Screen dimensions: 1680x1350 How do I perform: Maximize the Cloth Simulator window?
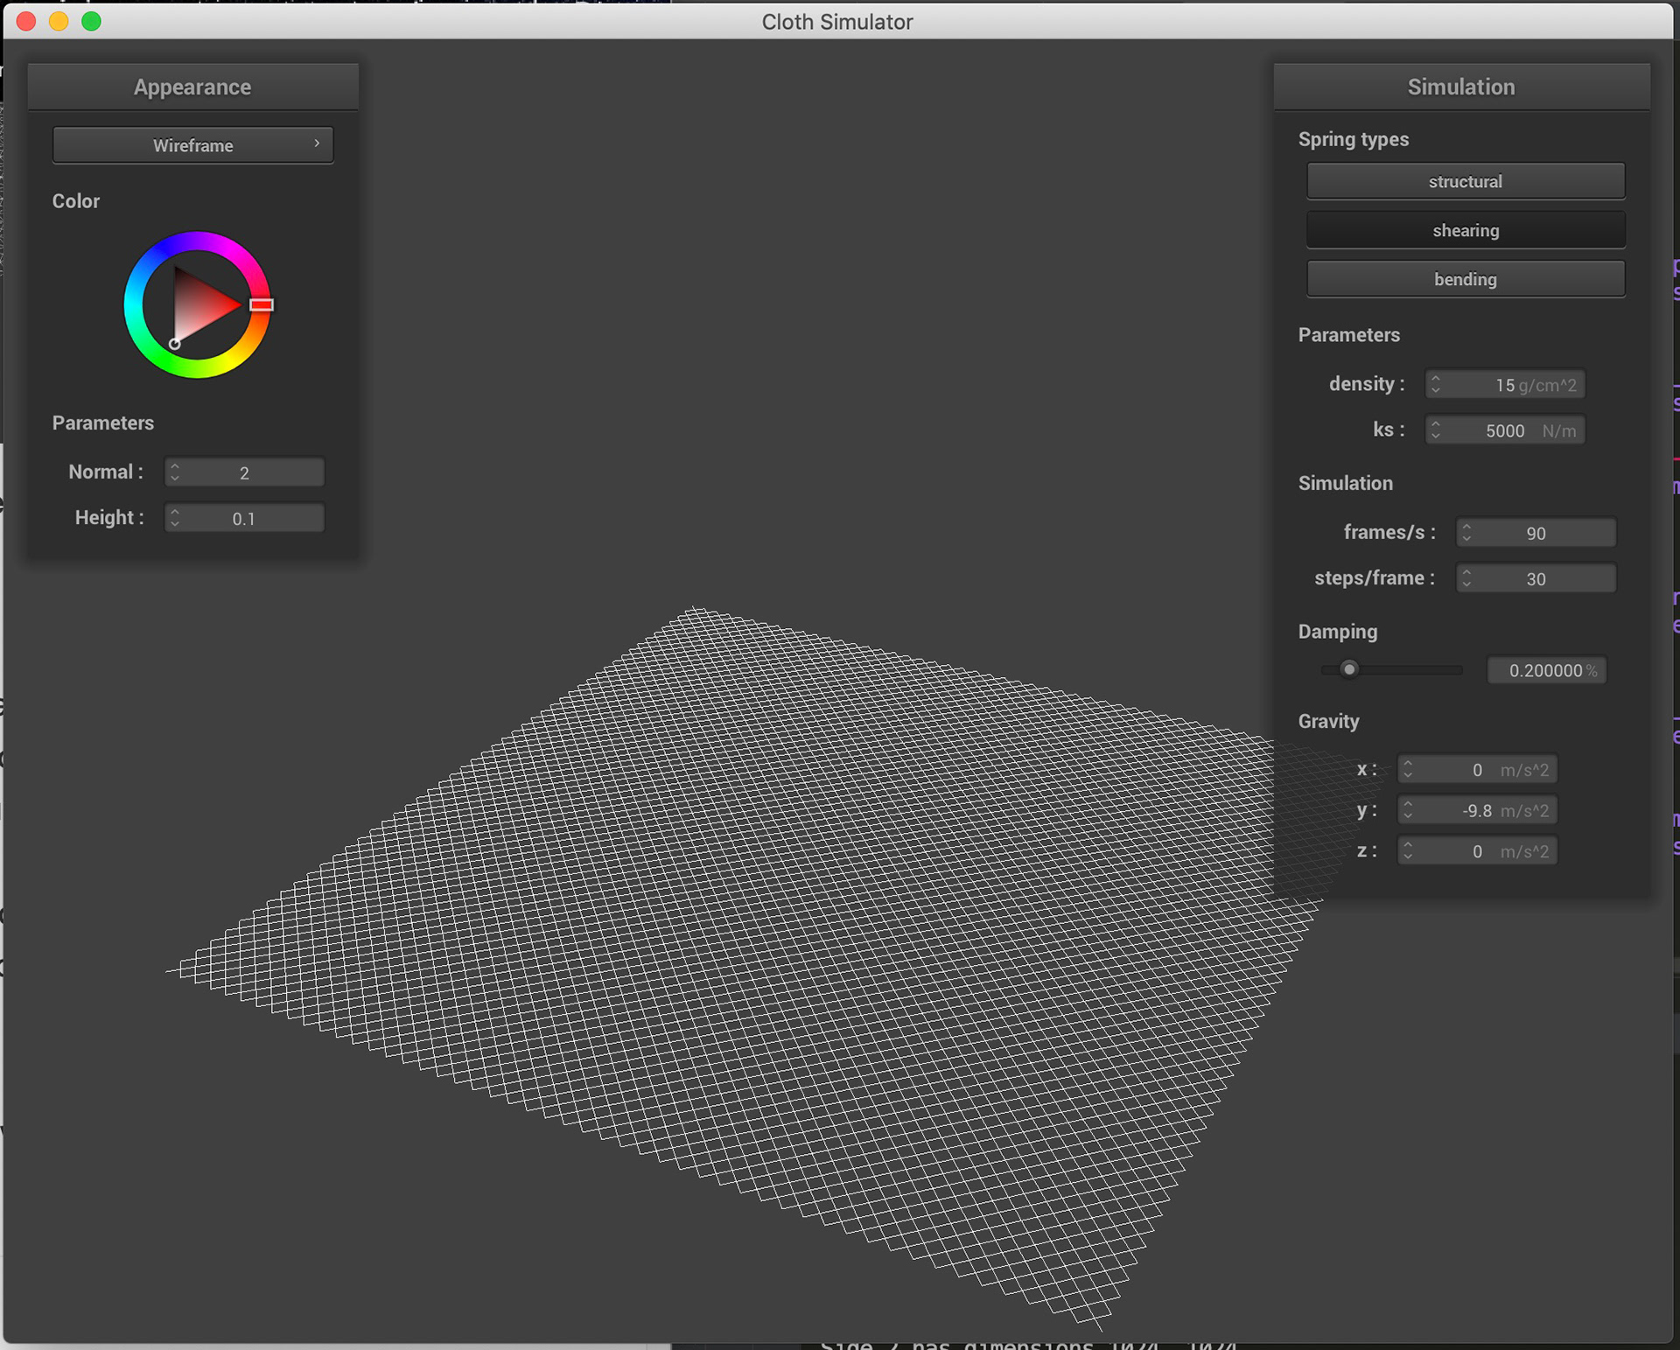pos(91,21)
